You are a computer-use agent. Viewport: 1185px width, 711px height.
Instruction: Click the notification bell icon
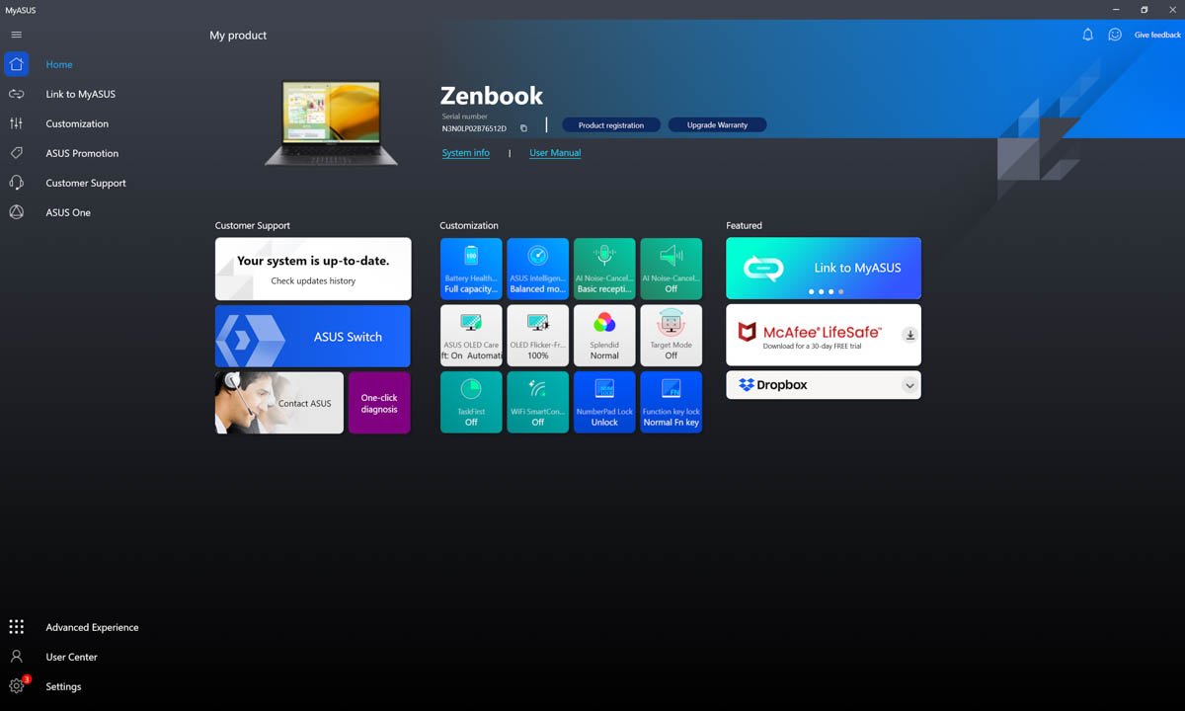click(1087, 35)
